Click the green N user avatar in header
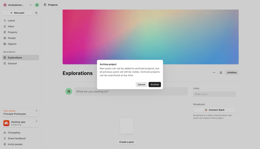Viewport: 260px width, 149px height. coord(37,5)
